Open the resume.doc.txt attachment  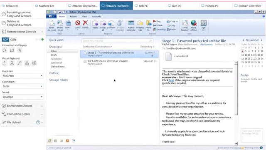pos(177,56)
